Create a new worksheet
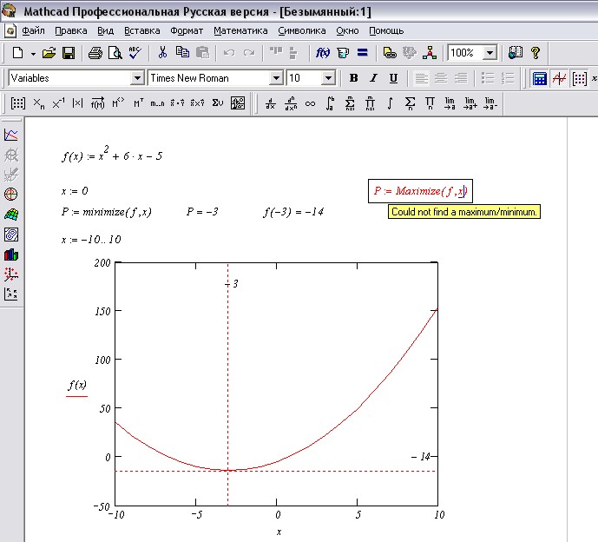 18,53
